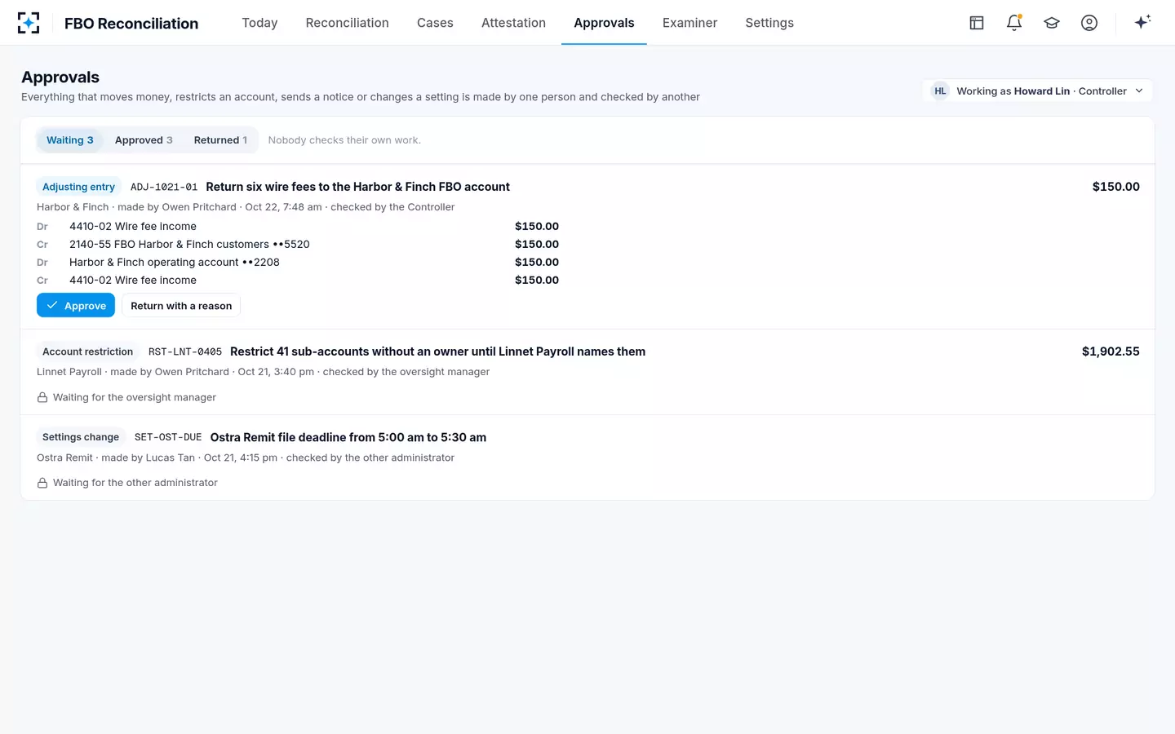The height and width of the screenshot is (734, 1175).
Task: Open the user profile icon
Action: click(x=1089, y=23)
